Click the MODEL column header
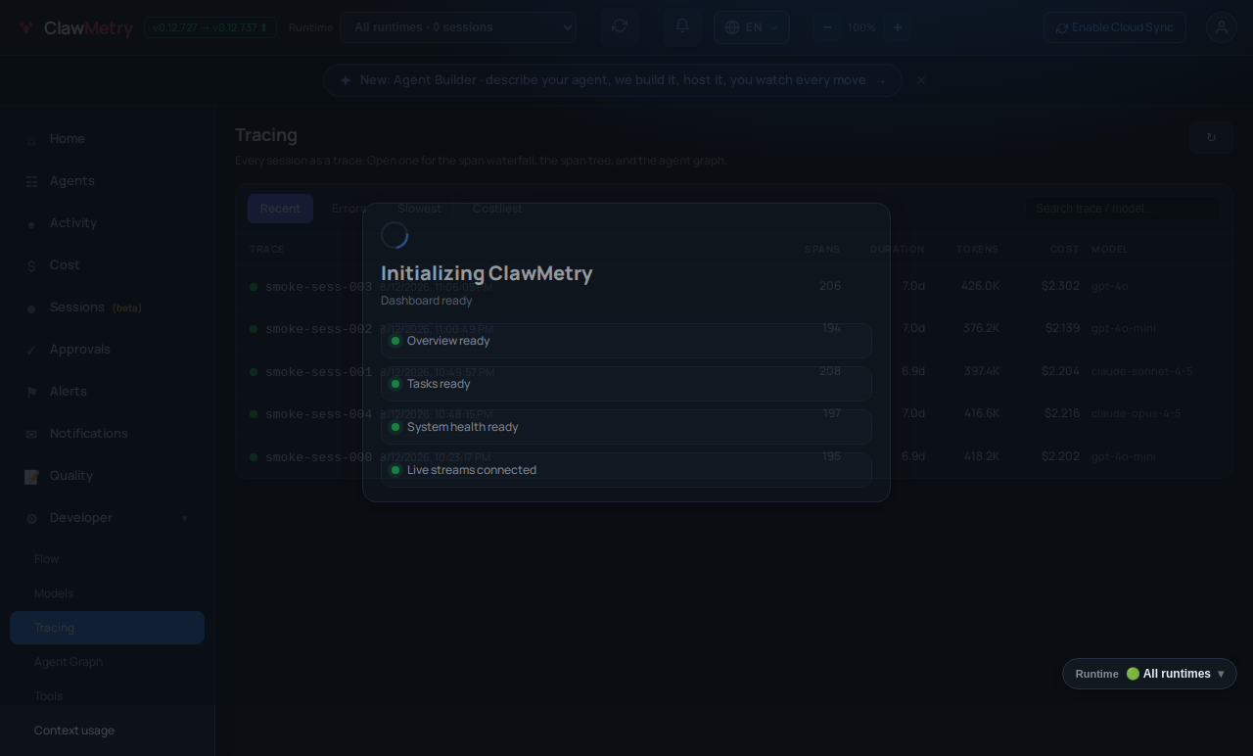This screenshot has height=756, width=1253. (1110, 250)
